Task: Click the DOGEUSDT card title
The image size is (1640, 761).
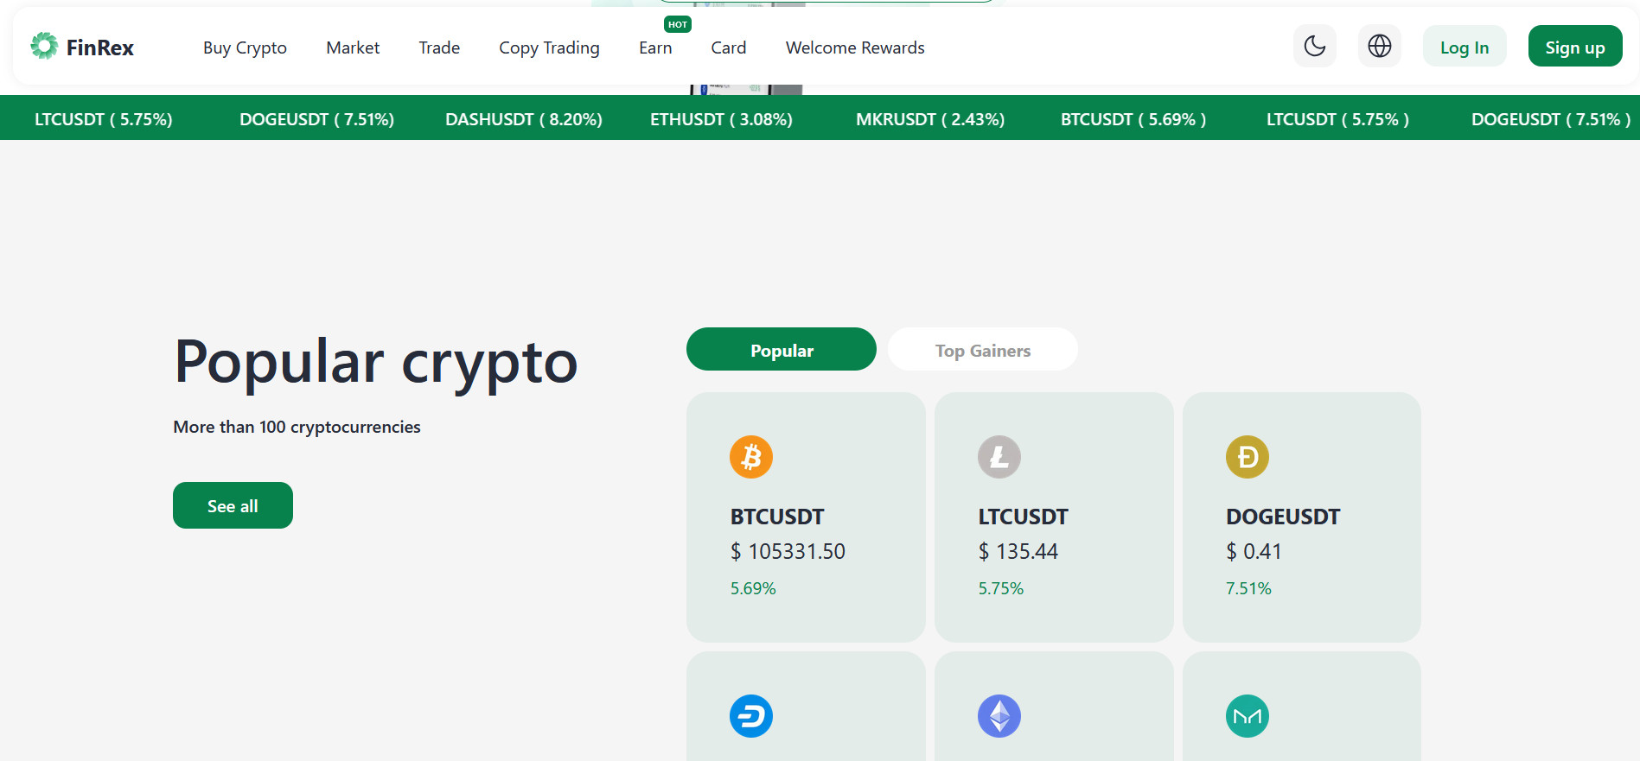Action: coord(1283,517)
